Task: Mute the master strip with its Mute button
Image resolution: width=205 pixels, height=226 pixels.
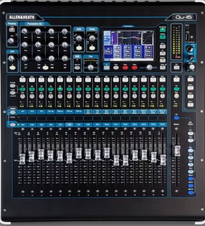Action: 177,79
